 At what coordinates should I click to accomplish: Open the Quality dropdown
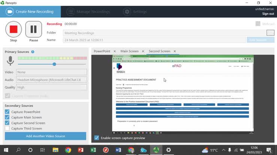pos(52,87)
